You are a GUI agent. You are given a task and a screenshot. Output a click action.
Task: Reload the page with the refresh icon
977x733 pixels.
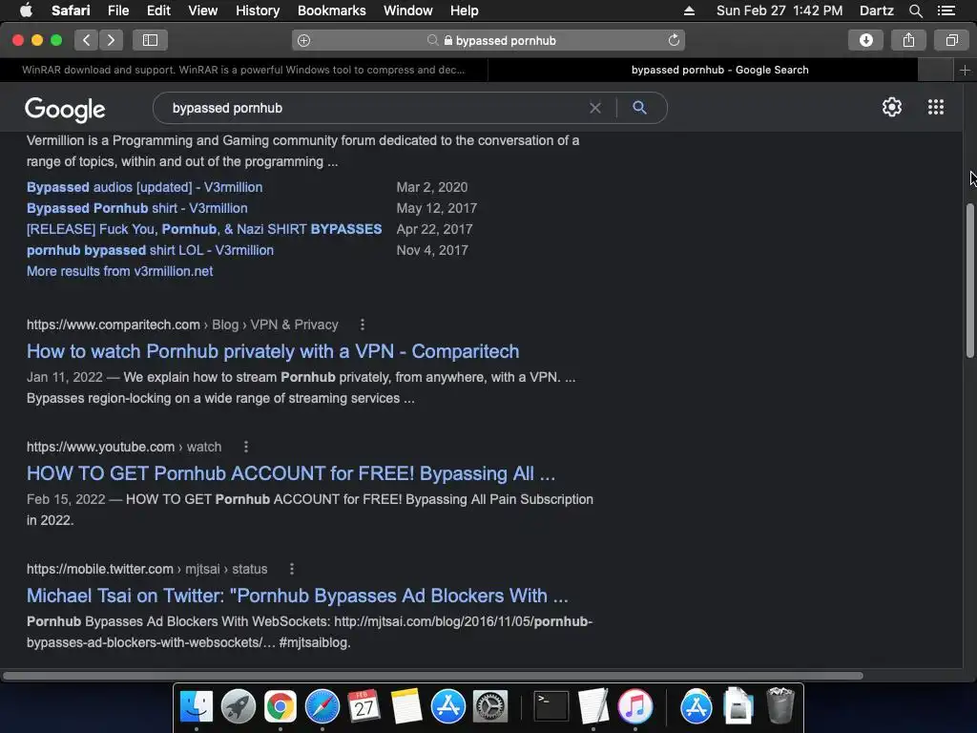tap(674, 40)
